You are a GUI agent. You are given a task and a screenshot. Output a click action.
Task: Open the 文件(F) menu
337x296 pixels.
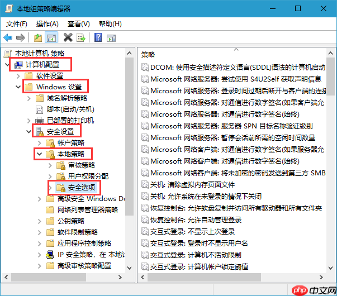point(17,24)
